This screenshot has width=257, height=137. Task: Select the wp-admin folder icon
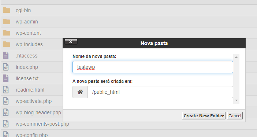tap(7, 22)
